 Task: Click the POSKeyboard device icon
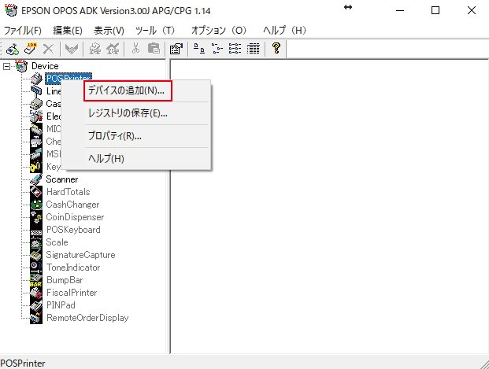click(x=36, y=230)
